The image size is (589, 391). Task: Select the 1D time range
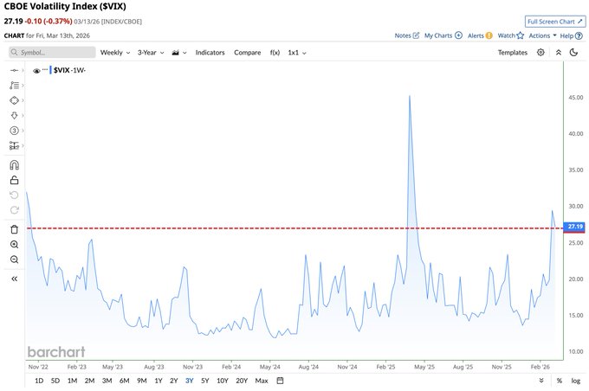[39, 381]
